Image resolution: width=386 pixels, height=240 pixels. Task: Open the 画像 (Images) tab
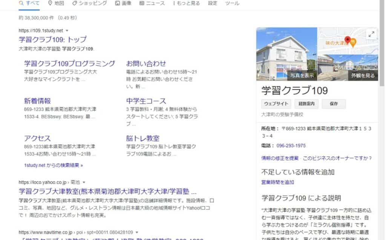[123, 3]
